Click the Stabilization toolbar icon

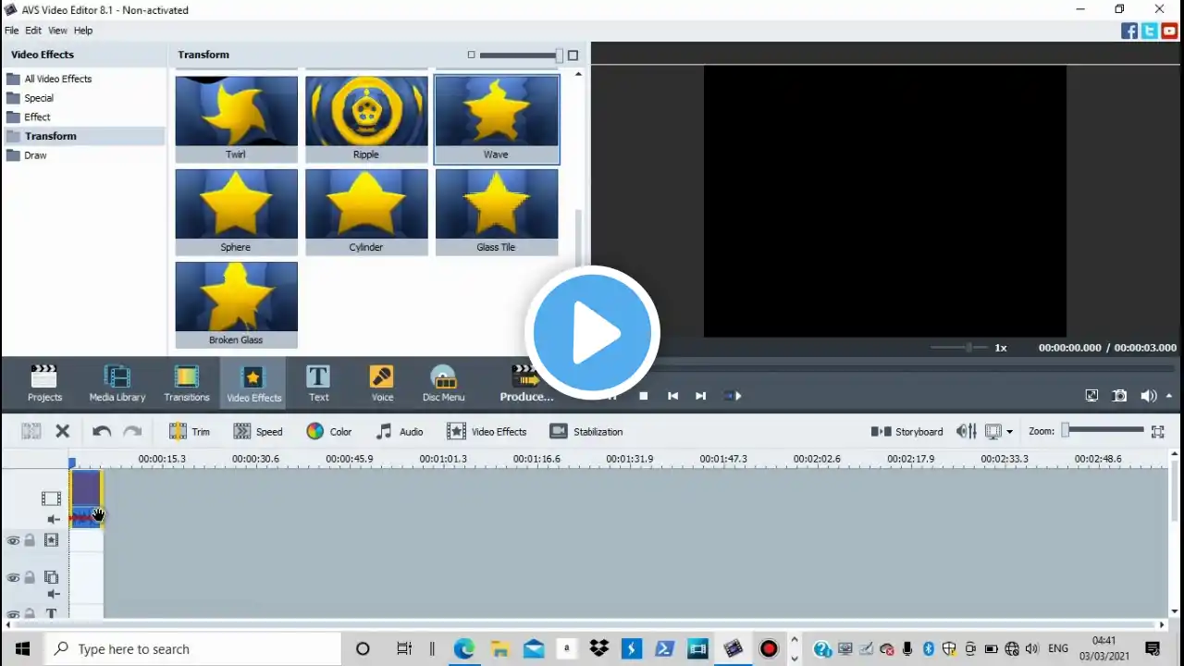coord(586,432)
